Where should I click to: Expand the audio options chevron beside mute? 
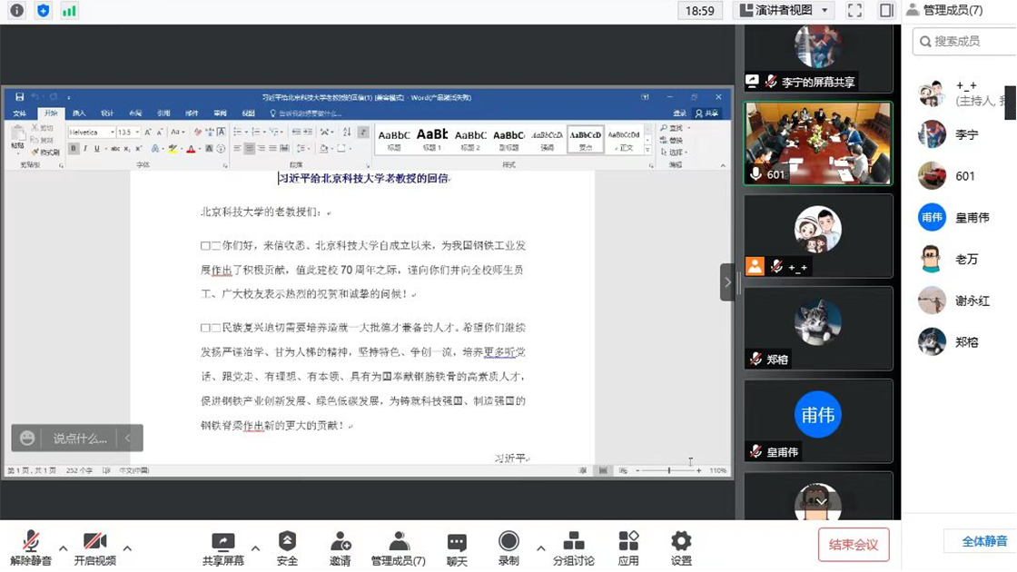click(x=62, y=547)
